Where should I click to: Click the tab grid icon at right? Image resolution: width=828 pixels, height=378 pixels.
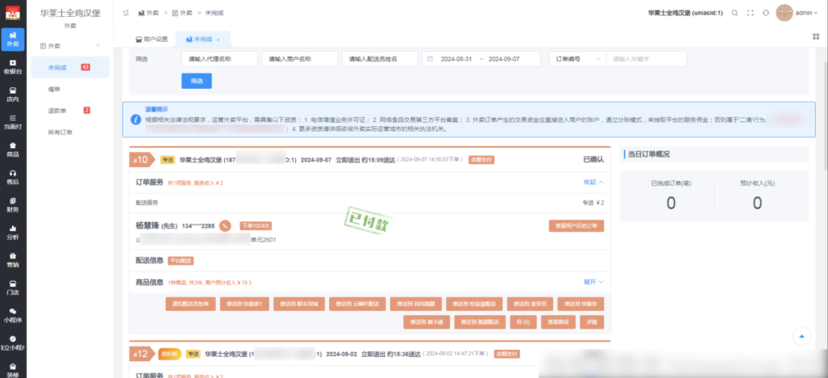(x=816, y=36)
